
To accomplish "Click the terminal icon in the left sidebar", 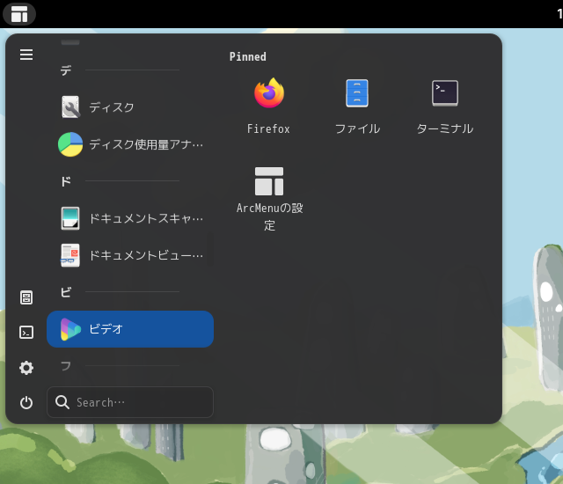I will click(x=26, y=333).
